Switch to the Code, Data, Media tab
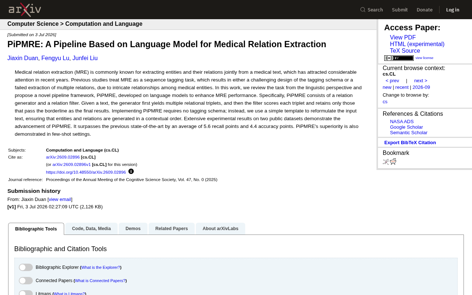This screenshot has height=295, width=472. (x=91, y=229)
